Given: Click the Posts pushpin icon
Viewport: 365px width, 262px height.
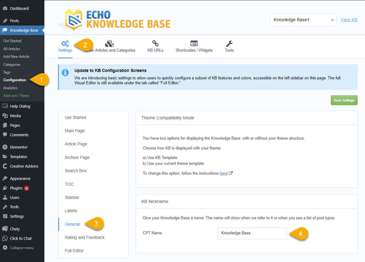Looking at the screenshot, I should pos(5,21).
